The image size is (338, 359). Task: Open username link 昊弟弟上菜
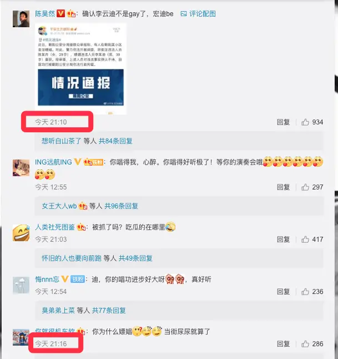pos(58,310)
